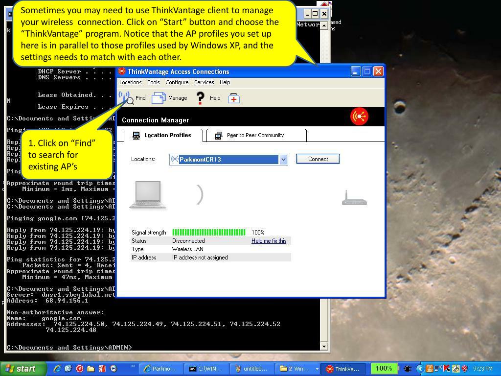Open the folder icon in Quick Launch

click(91, 369)
